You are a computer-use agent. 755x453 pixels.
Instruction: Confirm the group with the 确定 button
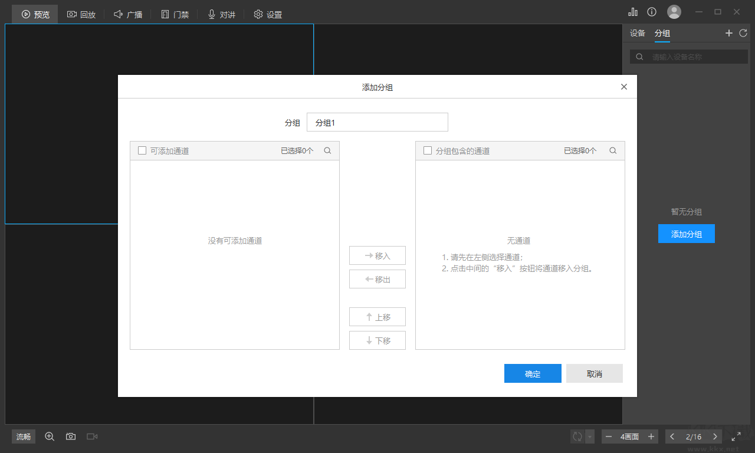[533, 373]
